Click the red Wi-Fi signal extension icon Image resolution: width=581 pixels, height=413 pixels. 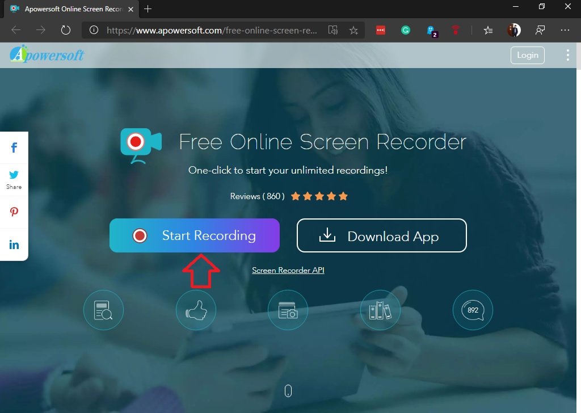coord(456,30)
